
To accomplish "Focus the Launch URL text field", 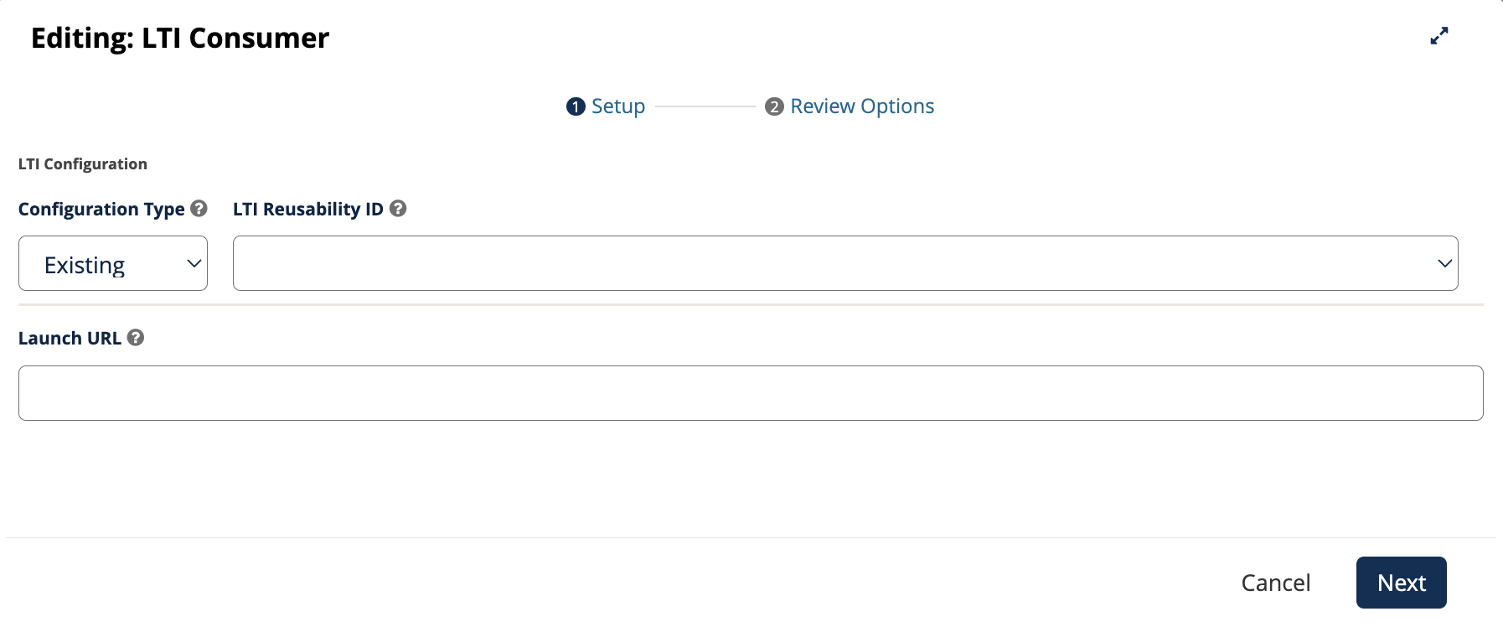I will [x=751, y=393].
